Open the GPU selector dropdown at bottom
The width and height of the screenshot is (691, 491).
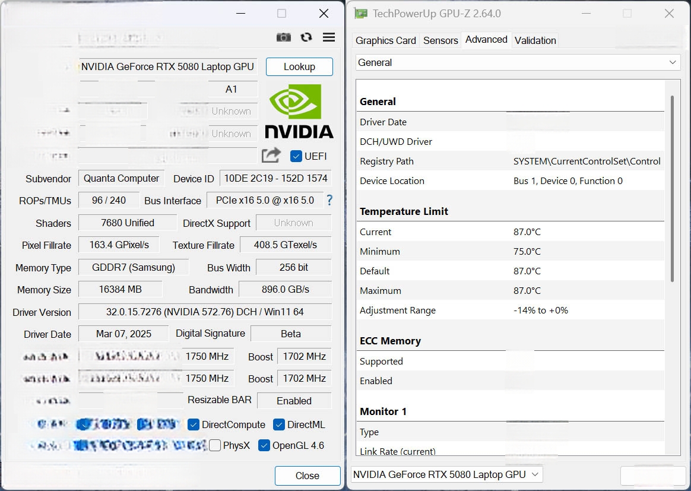tap(447, 475)
